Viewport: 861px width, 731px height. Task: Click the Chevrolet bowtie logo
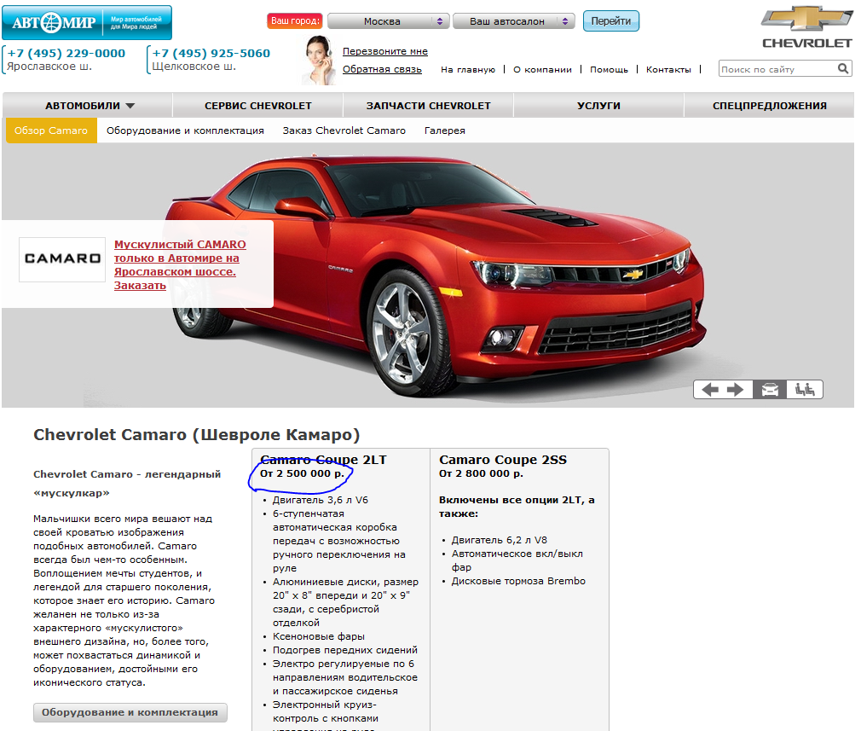(x=806, y=19)
